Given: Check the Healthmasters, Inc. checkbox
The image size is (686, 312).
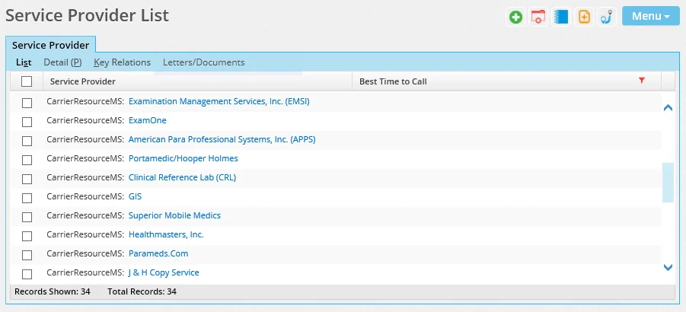Looking at the screenshot, I should (x=27, y=237).
